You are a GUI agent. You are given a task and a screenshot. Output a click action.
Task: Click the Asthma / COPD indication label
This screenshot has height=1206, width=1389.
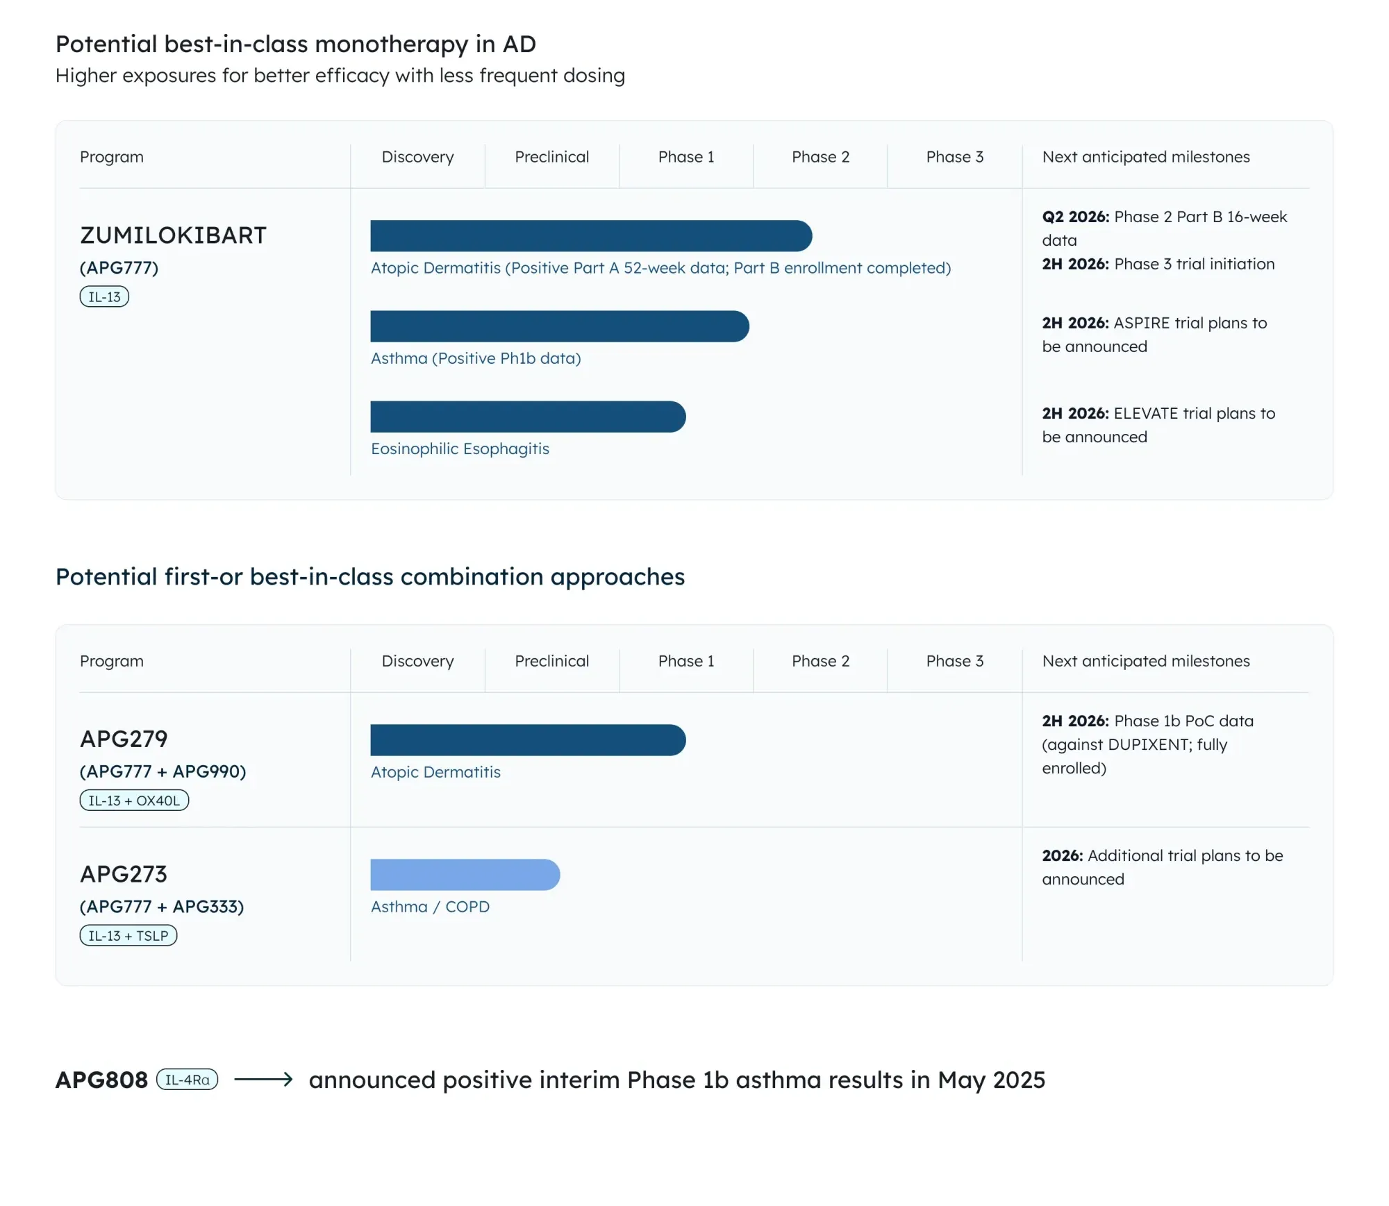[x=430, y=907]
